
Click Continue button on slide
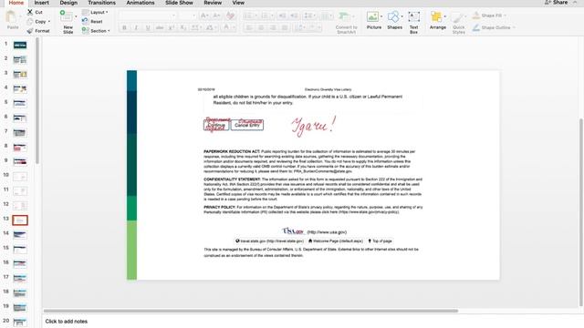(216, 125)
